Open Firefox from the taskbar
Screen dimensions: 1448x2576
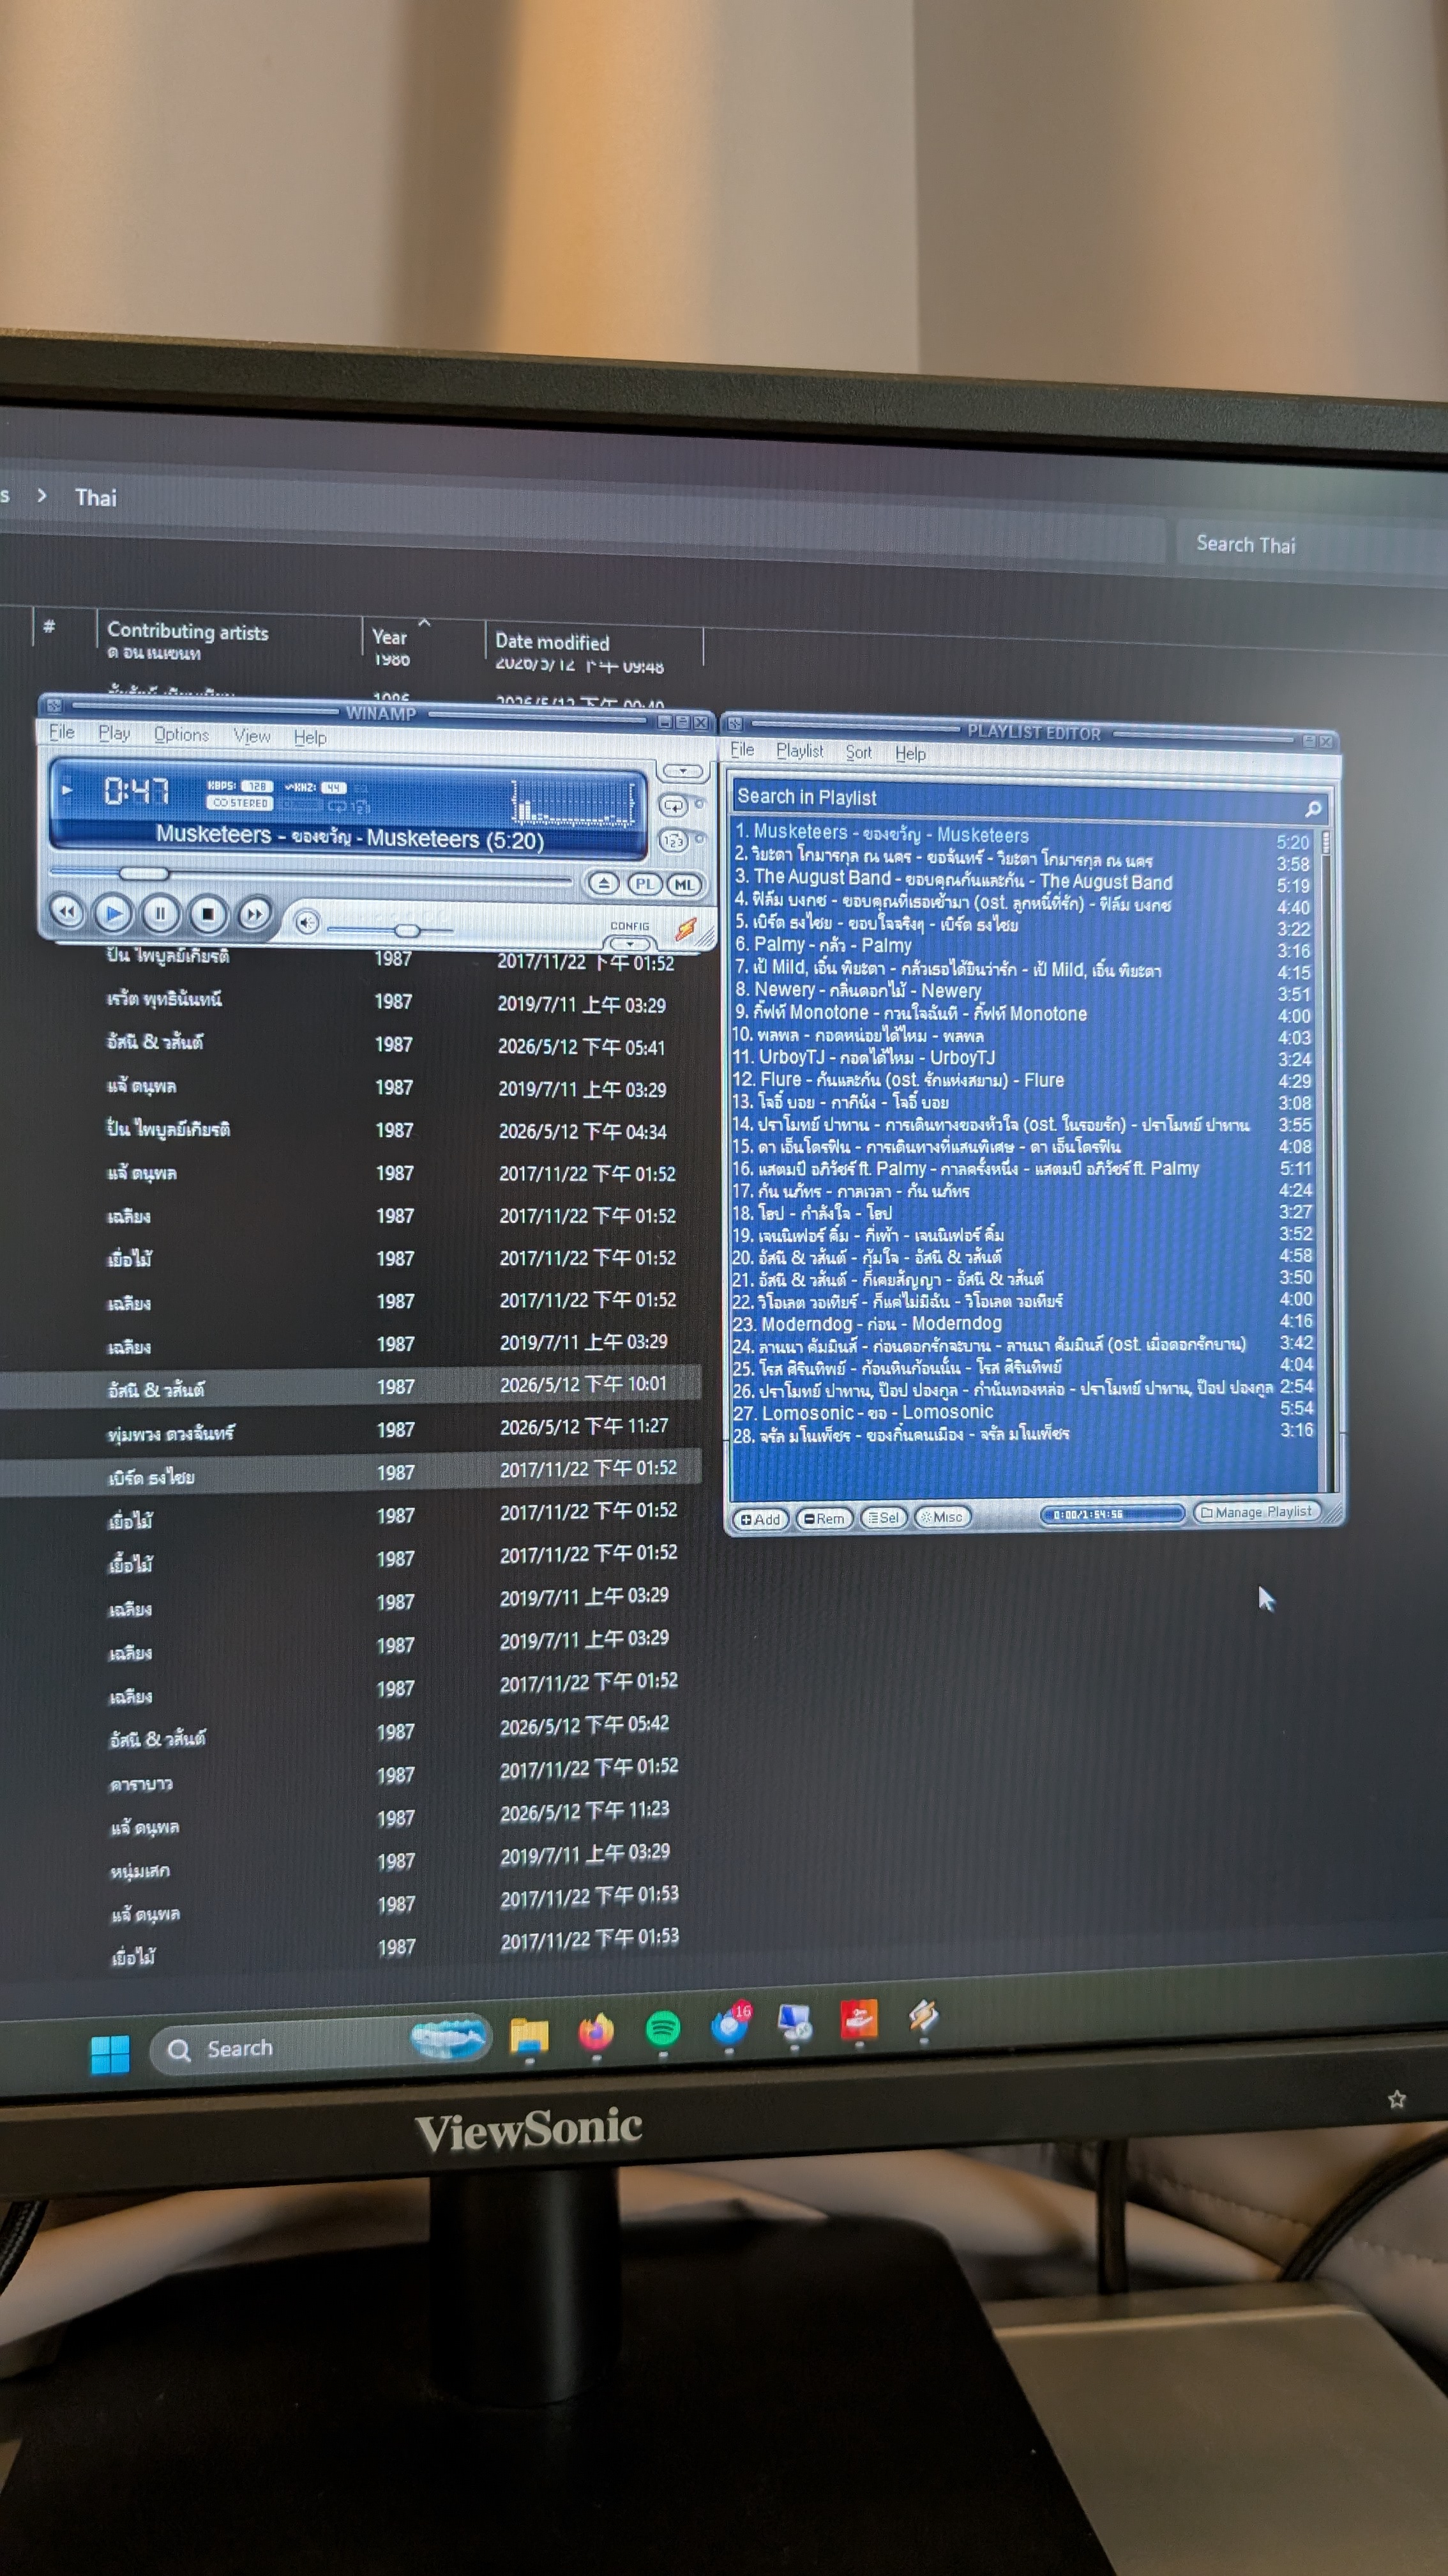click(596, 2031)
